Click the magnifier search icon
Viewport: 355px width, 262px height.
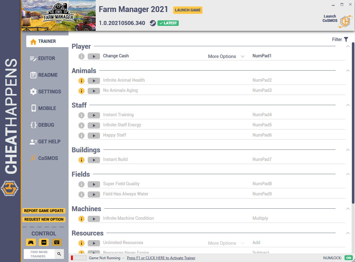point(59,254)
